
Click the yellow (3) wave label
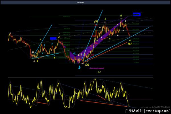click(x=96, y=21)
